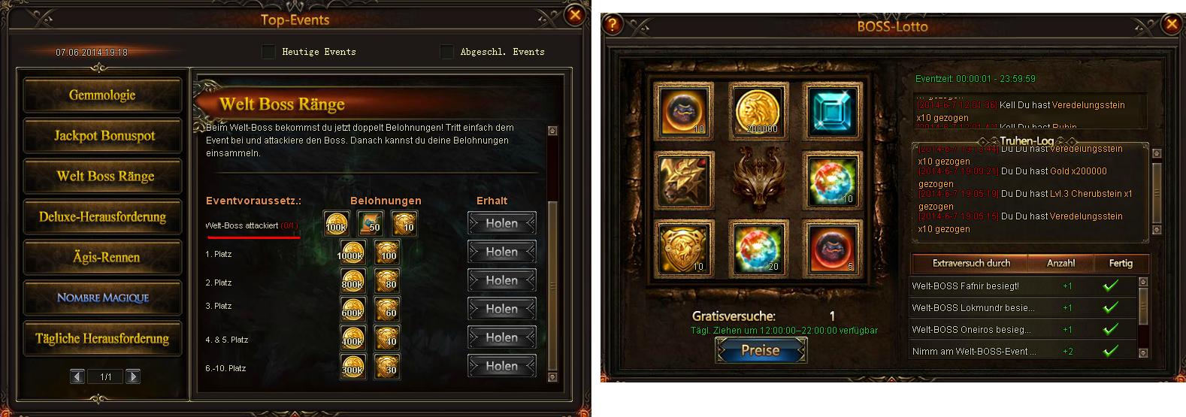1186x417 pixels.
Task: Go to the next page in event list
Action: (133, 376)
